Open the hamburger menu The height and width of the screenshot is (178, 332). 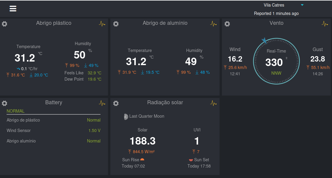13,8
